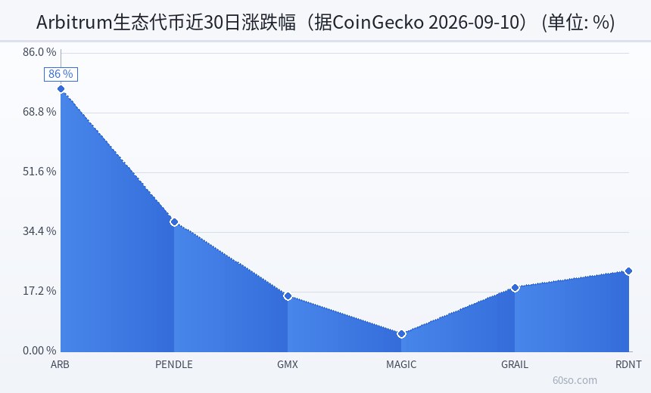The image size is (651, 393).
Task: Click the 34.4 % y-axis tick label
Action: point(39,231)
